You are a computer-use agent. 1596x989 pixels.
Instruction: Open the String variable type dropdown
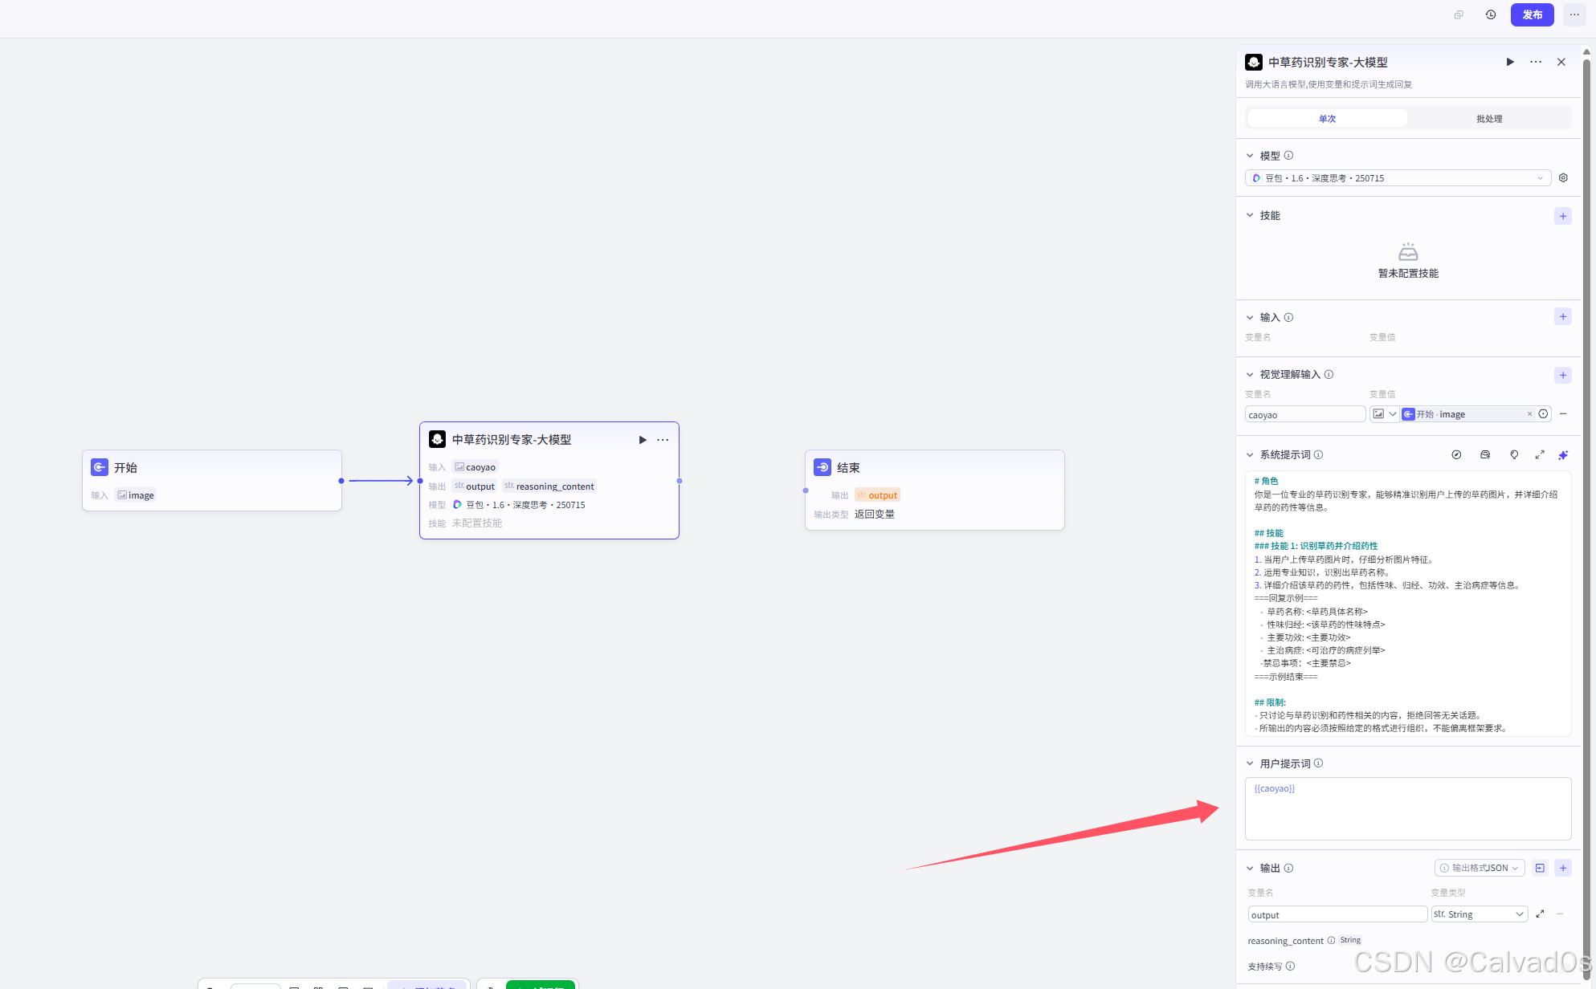[1479, 914]
